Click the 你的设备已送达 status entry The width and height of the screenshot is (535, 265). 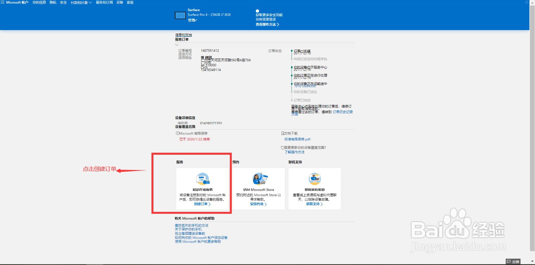tap(305, 92)
